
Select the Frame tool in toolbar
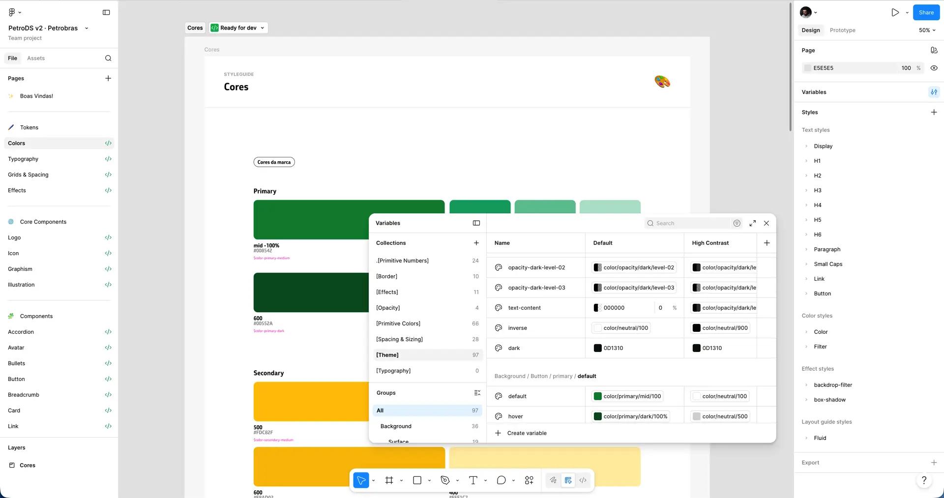[389, 480]
